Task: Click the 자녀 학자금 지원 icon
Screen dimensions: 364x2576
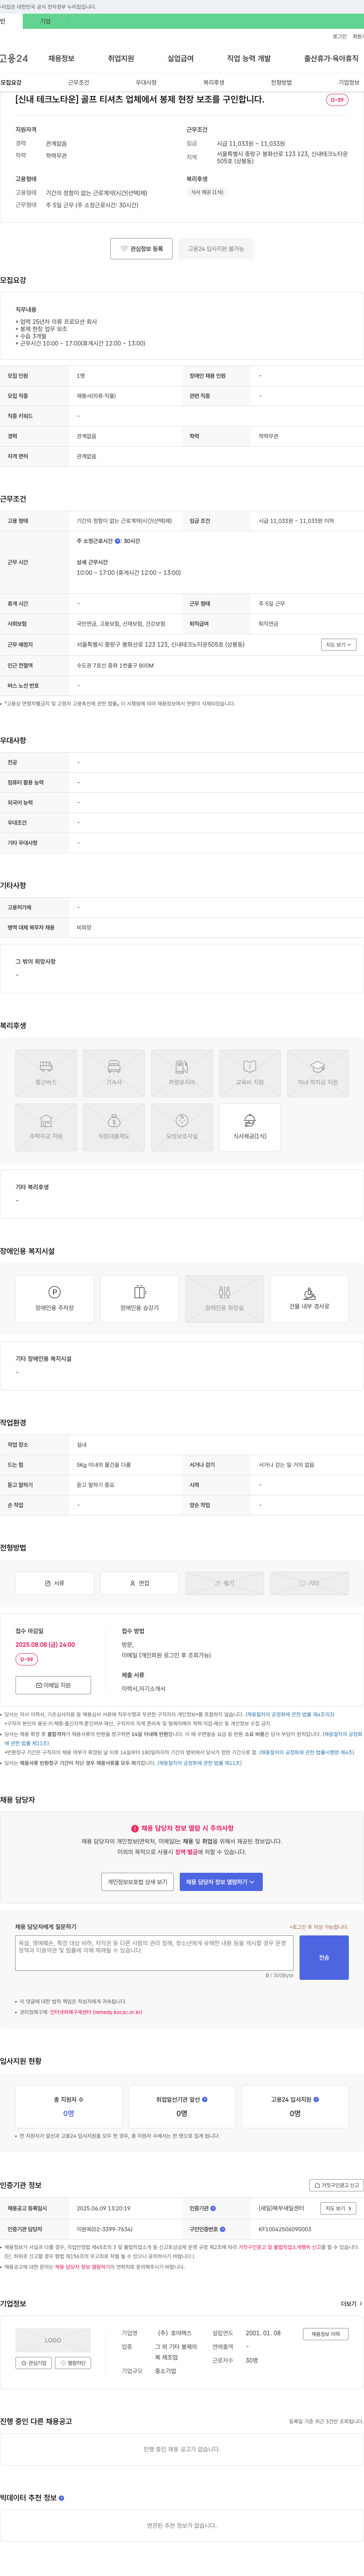Action: click(317, 1073)
